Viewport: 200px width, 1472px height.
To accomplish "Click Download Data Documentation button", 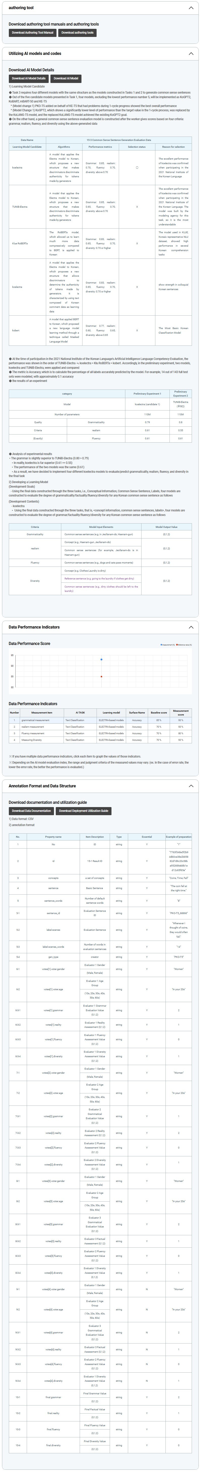I will (x=31, y=810).
